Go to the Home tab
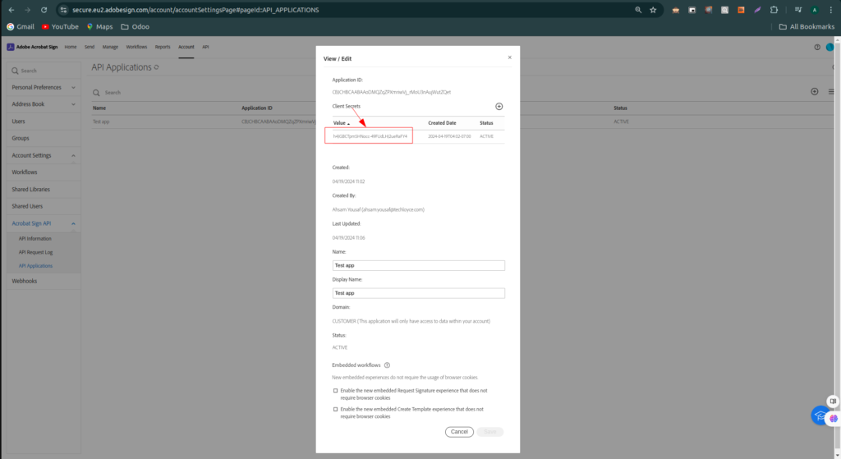Image resolution: width=841 pixels, height=459 pixels. [x=71, y=47]
